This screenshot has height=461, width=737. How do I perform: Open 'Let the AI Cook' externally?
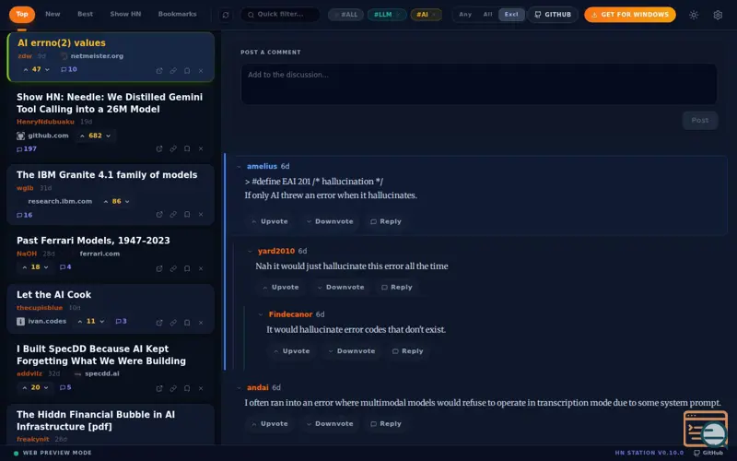point(159,323)
